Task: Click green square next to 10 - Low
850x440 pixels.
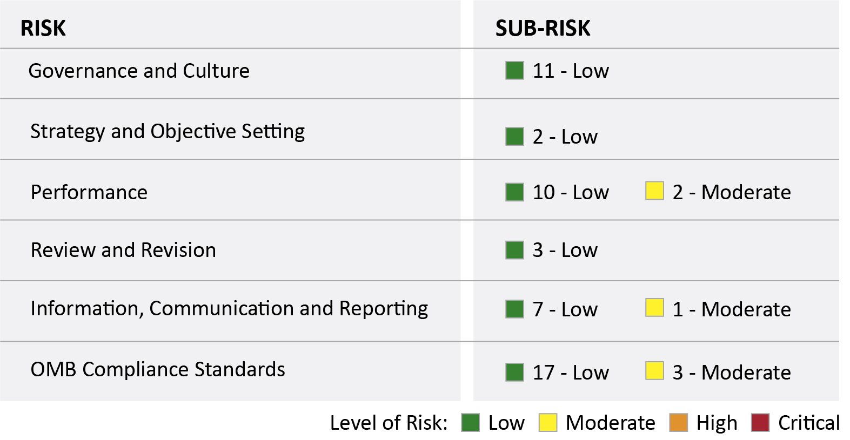Action: pyautogui.click(x=514, y=192)
